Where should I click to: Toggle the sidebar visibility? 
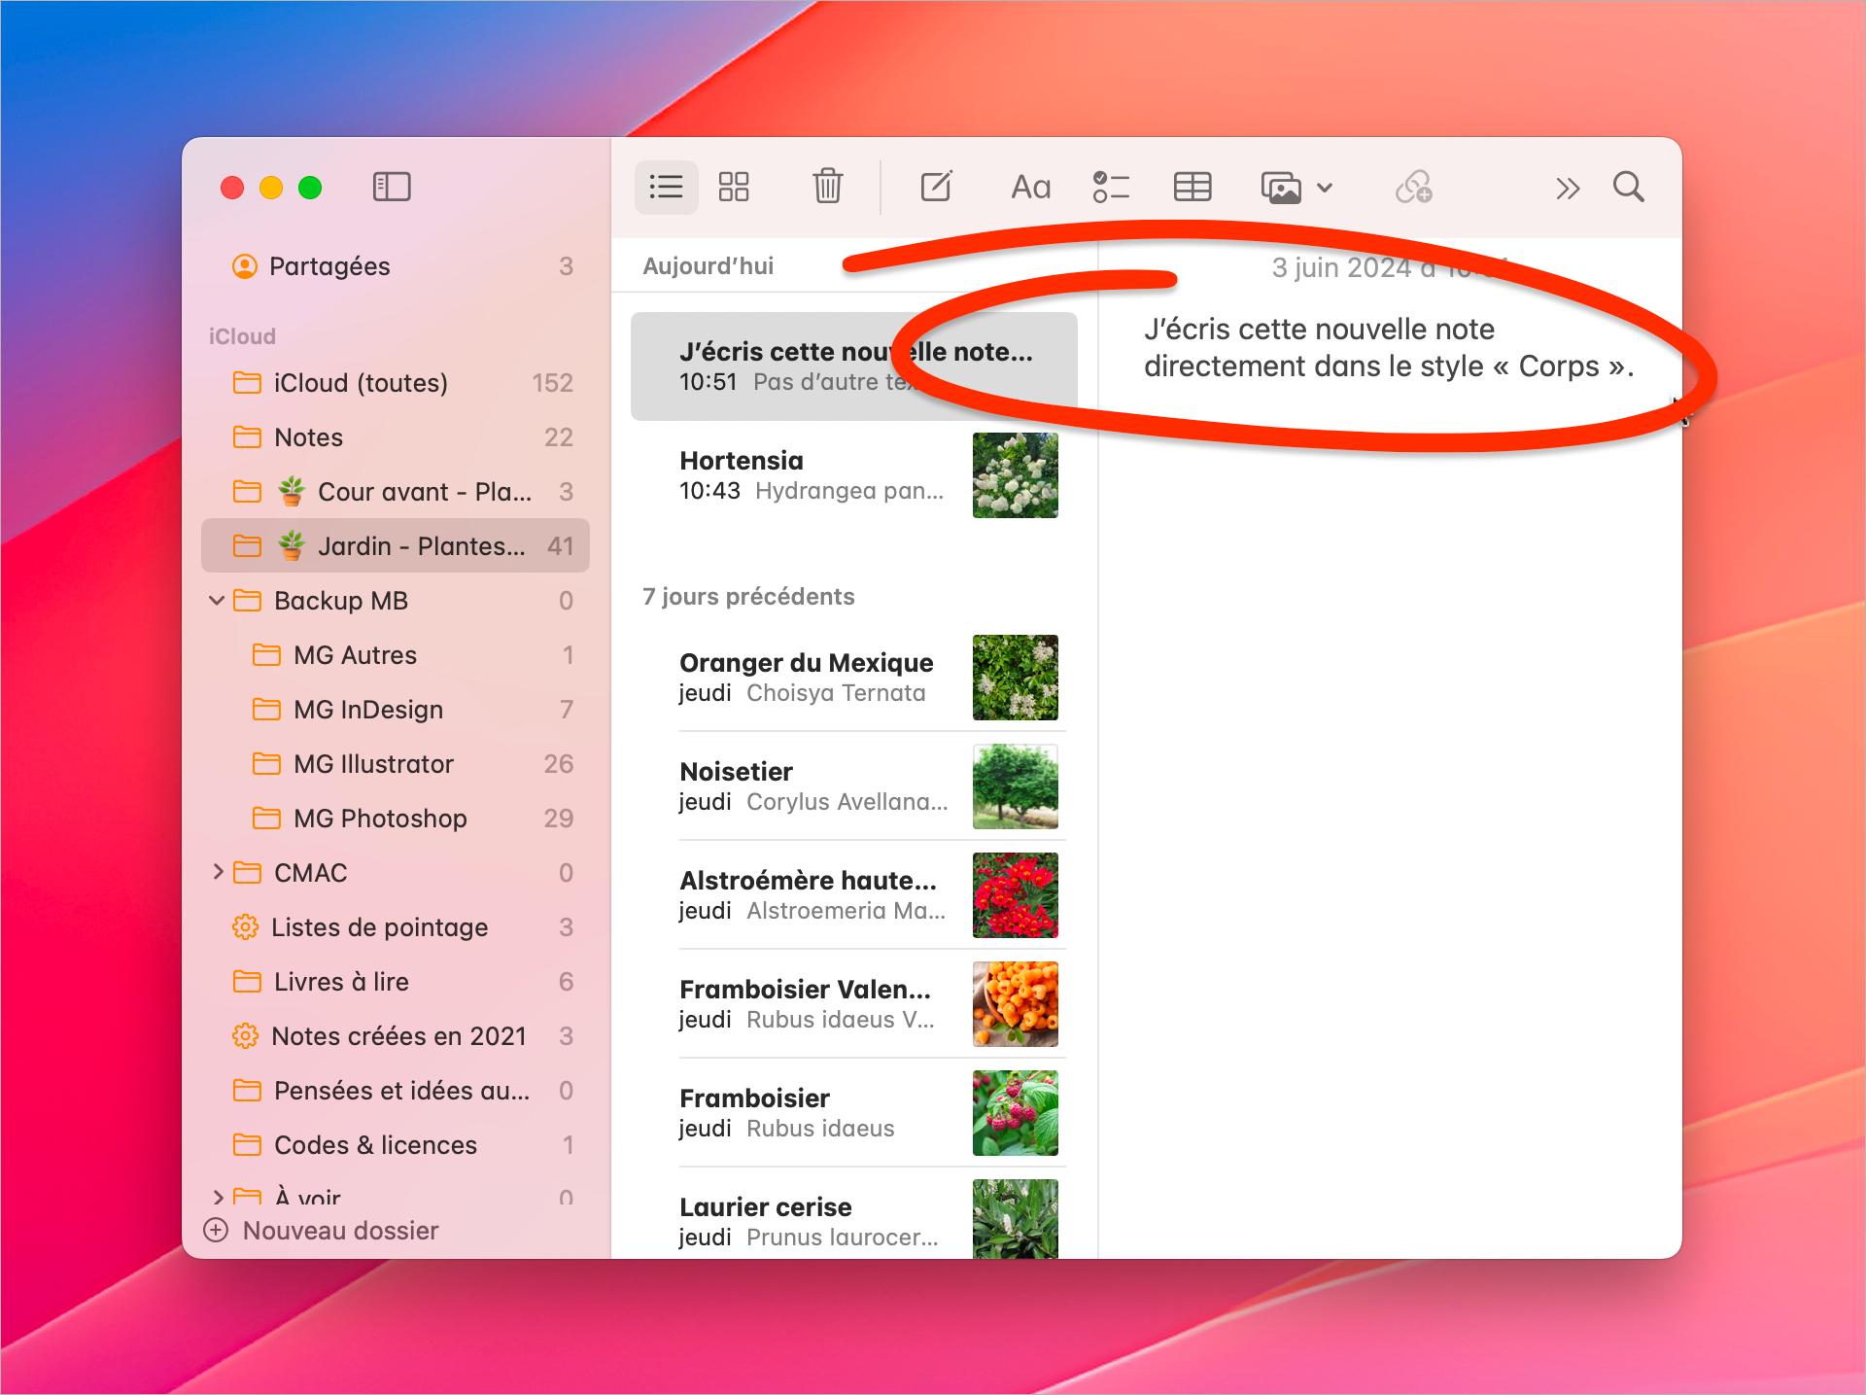[392, 186]
